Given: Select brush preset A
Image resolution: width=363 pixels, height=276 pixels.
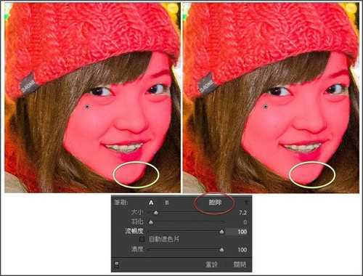Looking at the screenshot, I should pos(151,203).
